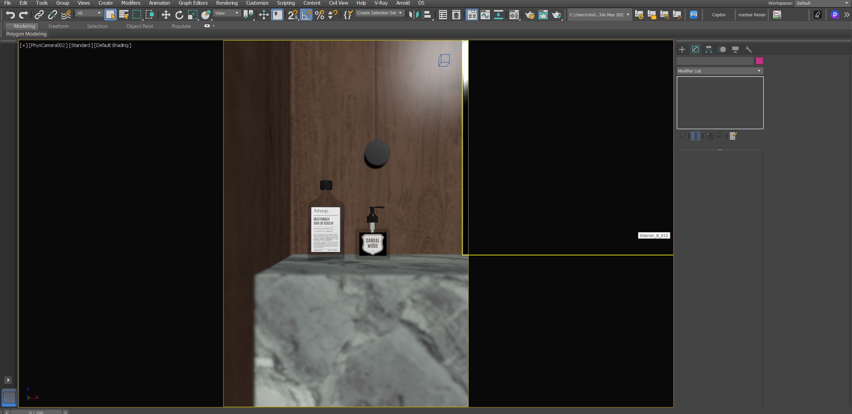Click the Polygon Modeling panel label
Image resolution: width=852 pixels, height=414 pixels.
pyautogui.click(x=26, y=34)
